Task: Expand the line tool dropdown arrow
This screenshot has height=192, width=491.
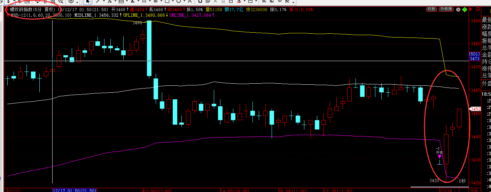Action: point(104,1)
